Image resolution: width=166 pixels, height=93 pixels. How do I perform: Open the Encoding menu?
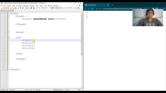tap(19, 6)
